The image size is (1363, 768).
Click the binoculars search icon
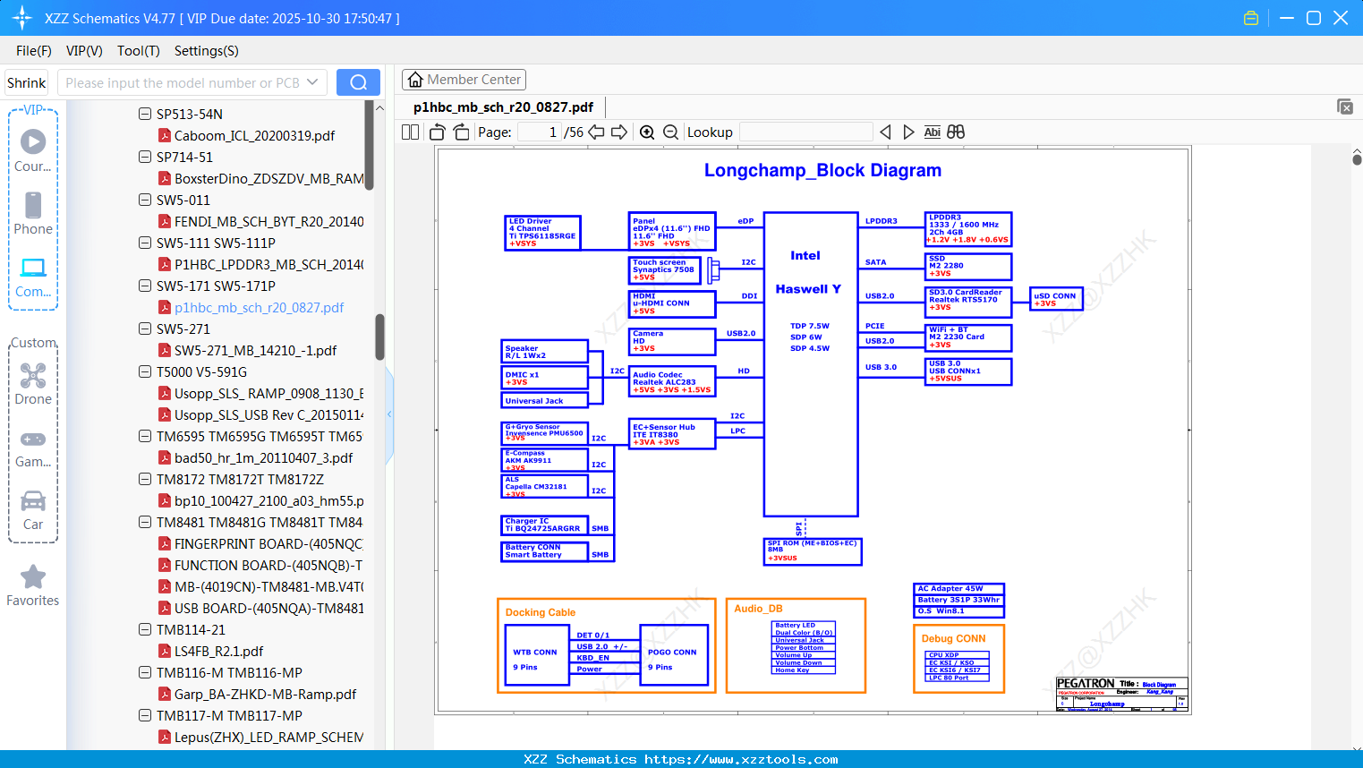(956, 132)
